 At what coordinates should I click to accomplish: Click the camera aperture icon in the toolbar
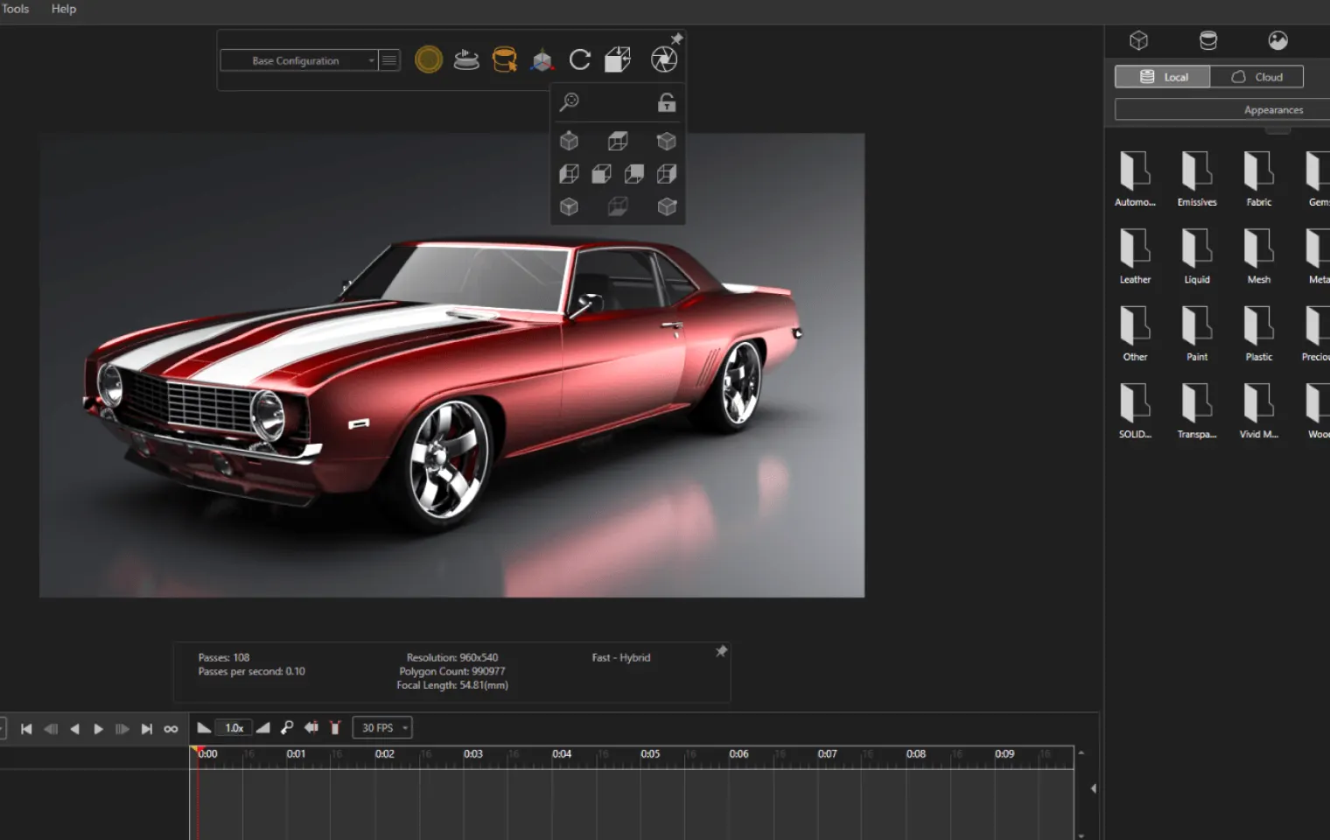click(x=664, y=59)
